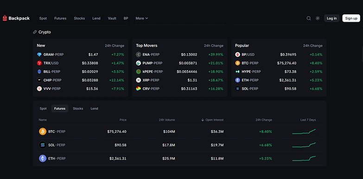363x179 pixels.
Task: Click the BP/USD red backpack coin icon
Action: coord(237,54)
